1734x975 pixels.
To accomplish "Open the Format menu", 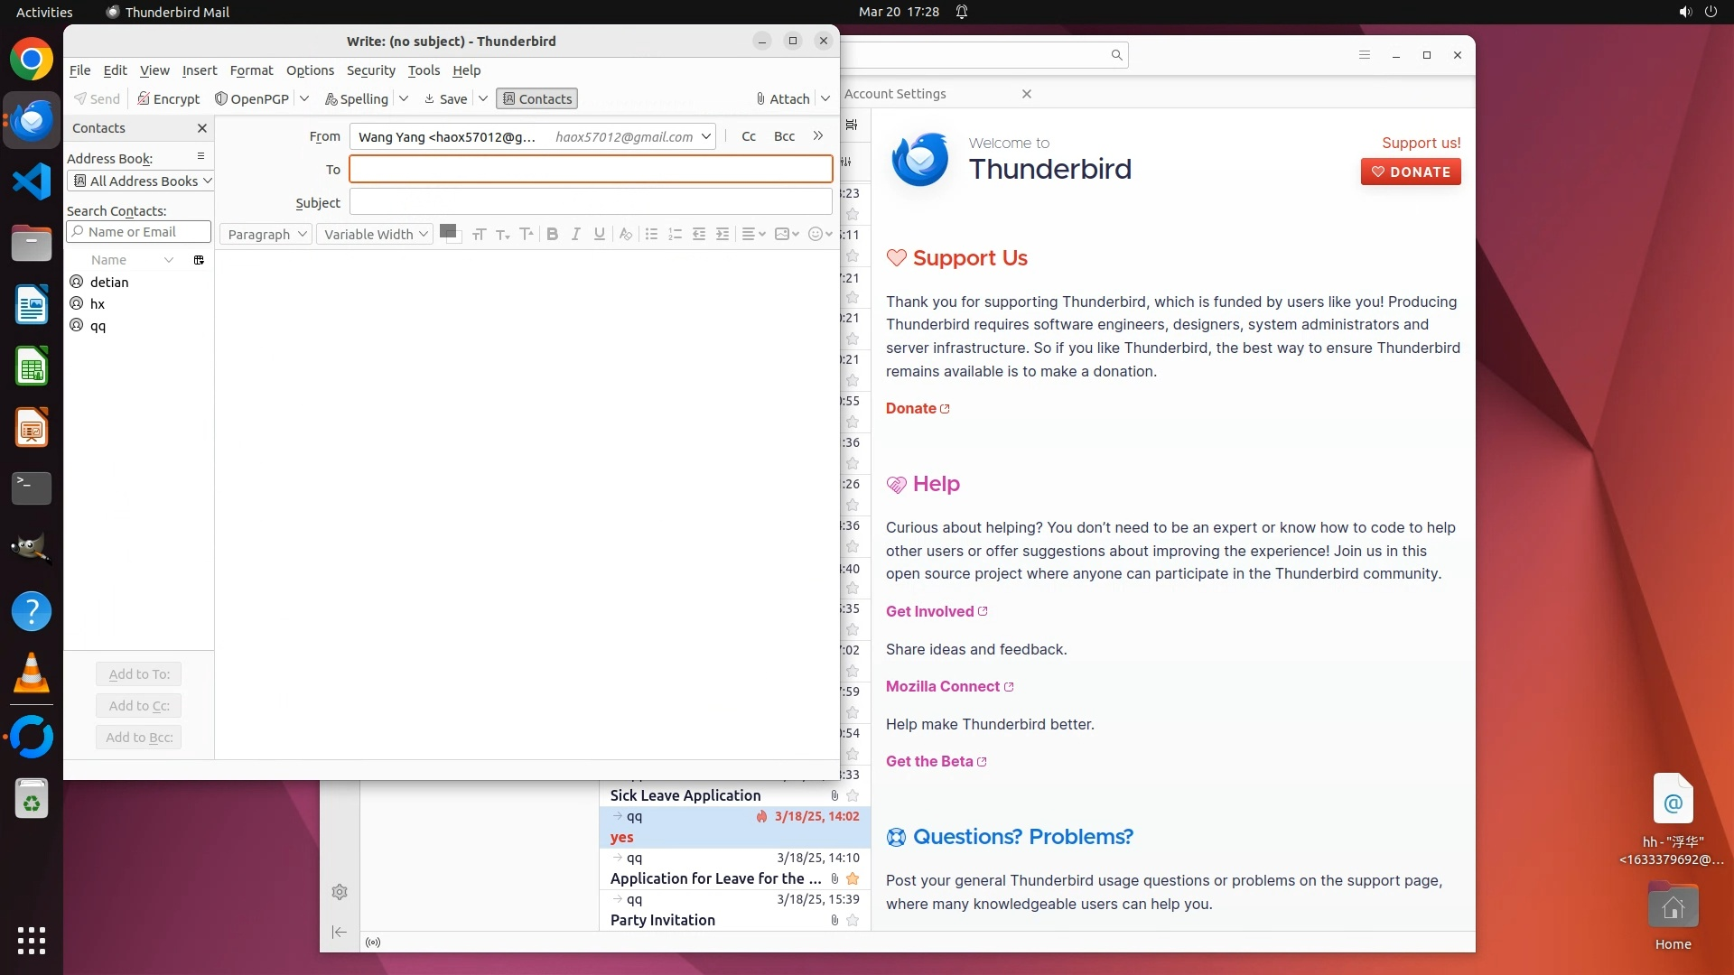I will [251, 70].
